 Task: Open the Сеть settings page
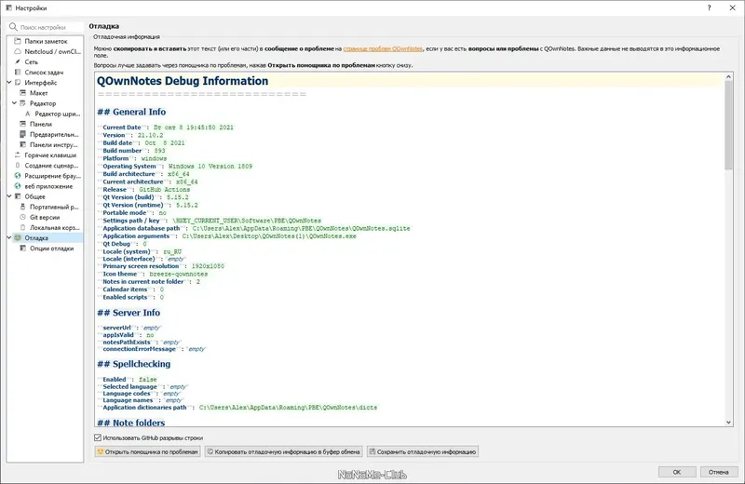(31, 61)
